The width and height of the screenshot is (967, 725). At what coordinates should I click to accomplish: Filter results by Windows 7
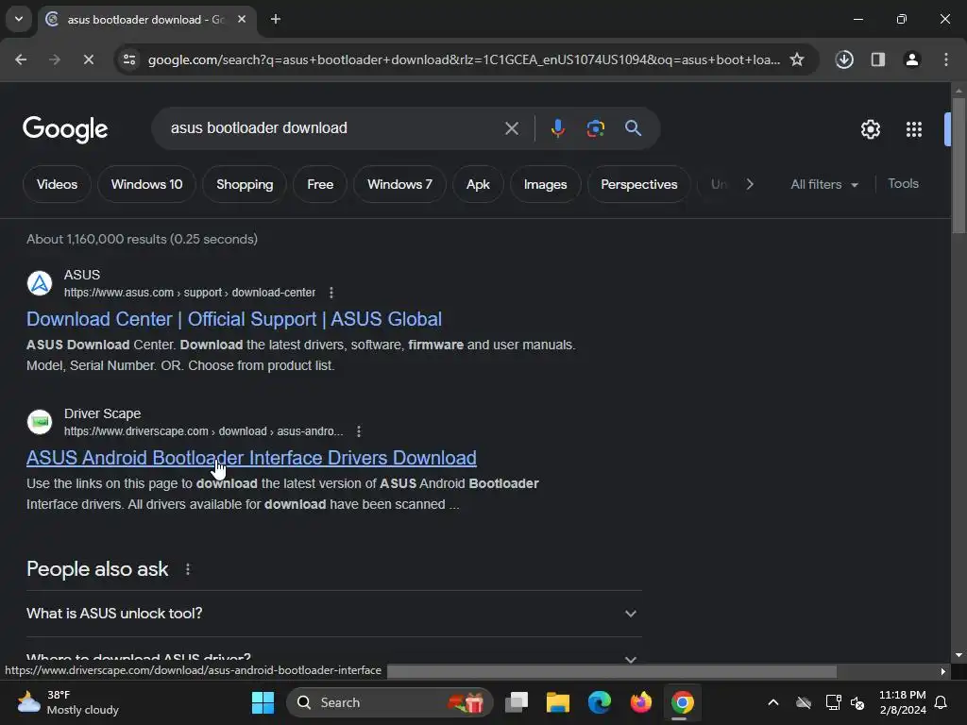(x=399, y=184)
